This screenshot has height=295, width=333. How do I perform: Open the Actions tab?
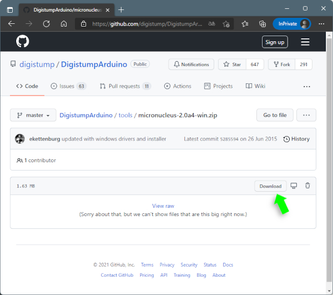click(178, 86)
